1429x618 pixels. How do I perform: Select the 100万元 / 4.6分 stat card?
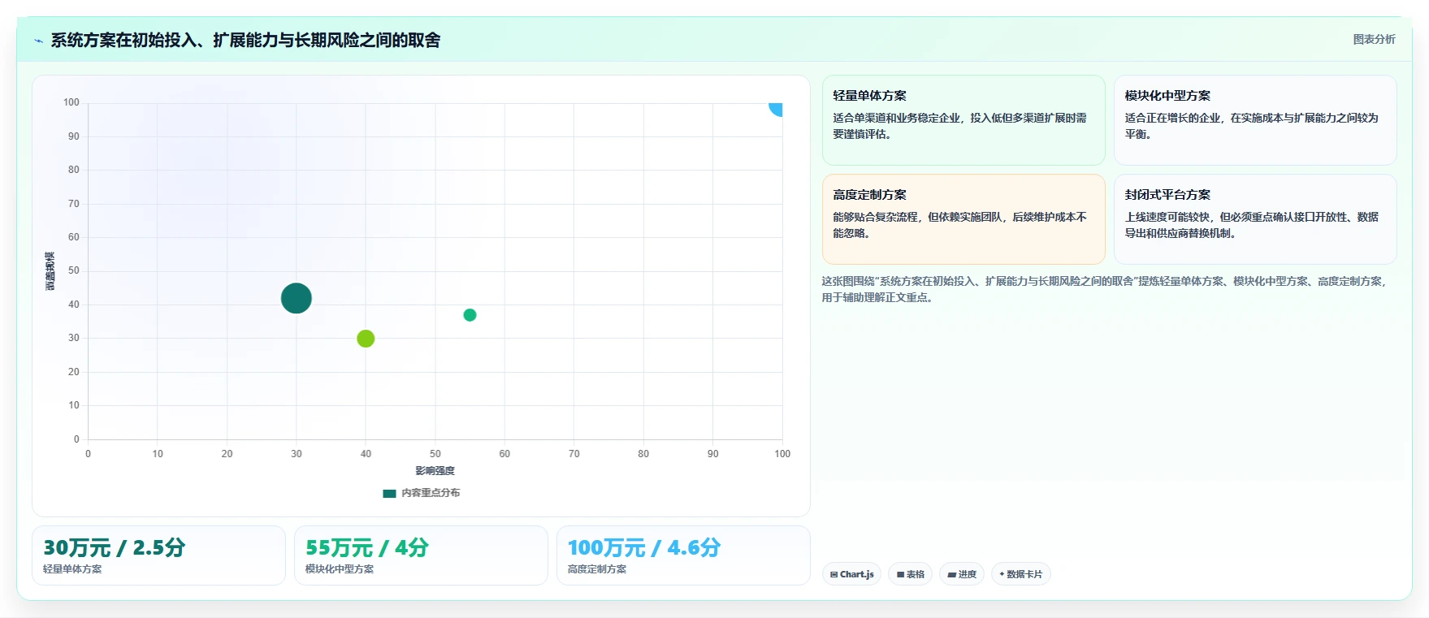[x=683, y=555]
